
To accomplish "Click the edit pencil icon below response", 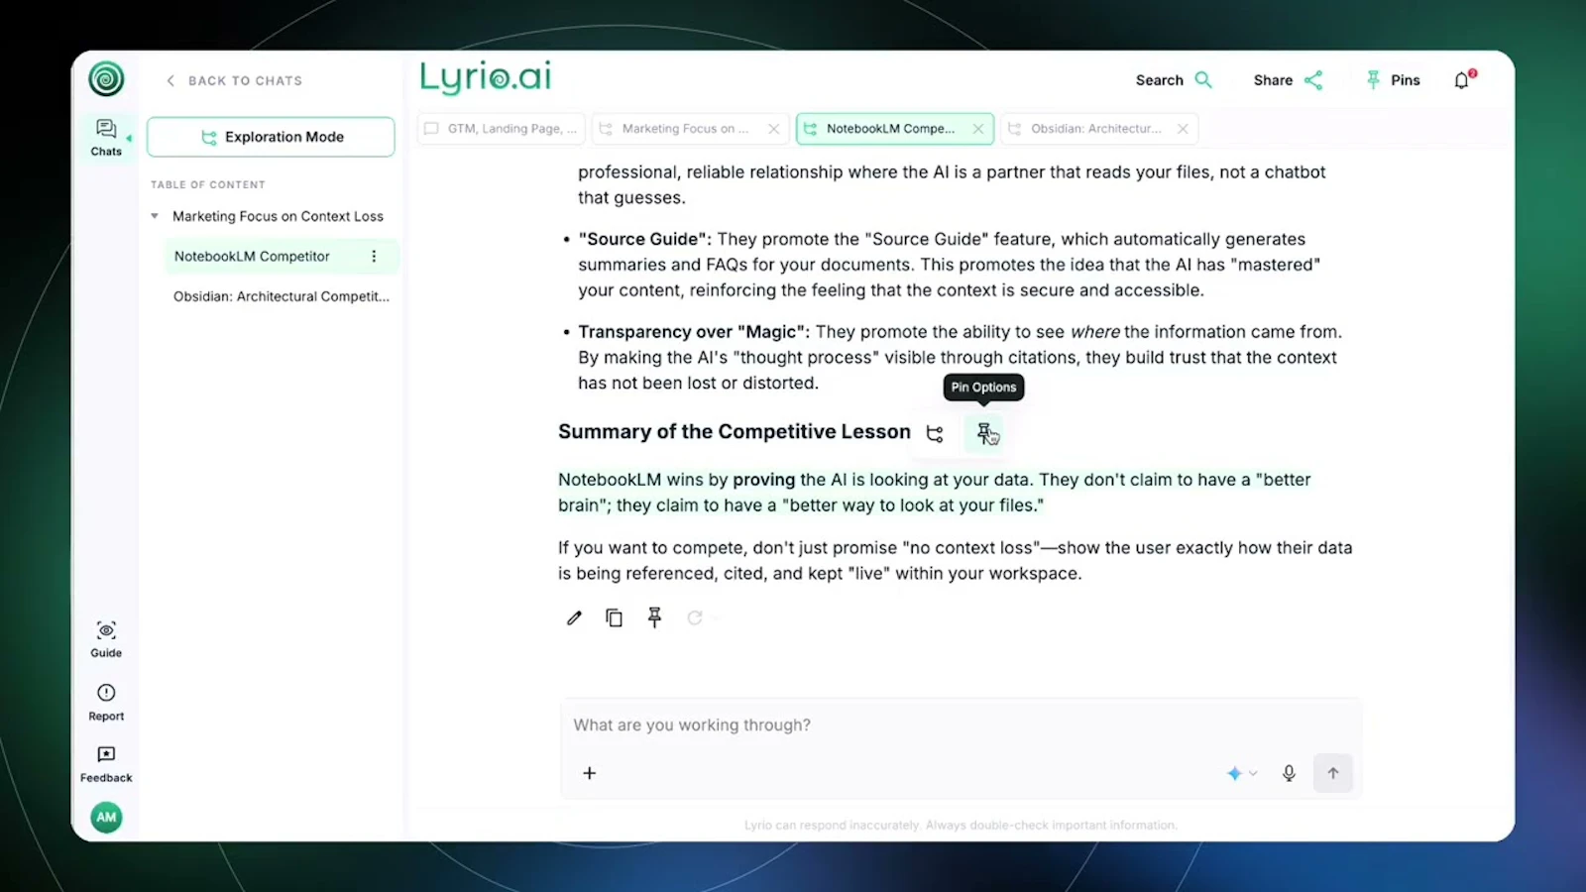I will click(x=574, y=618).
